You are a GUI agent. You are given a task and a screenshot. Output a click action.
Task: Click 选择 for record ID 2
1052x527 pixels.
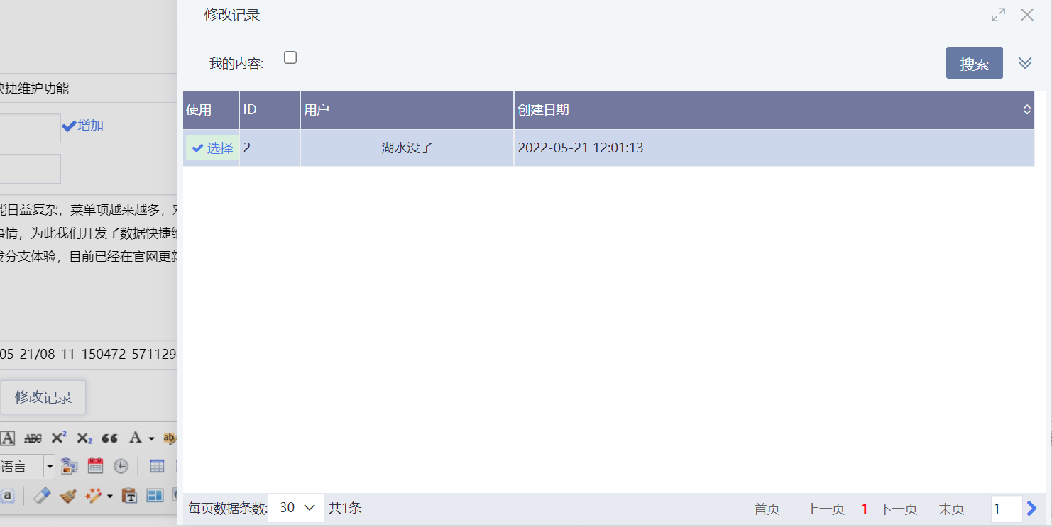point(212,148)
